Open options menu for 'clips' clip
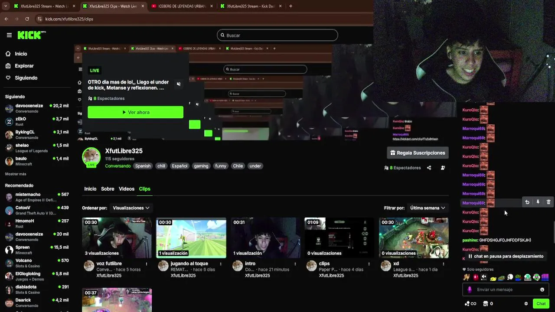The height and width of the screenshot is (312, 555). coord(369,264)
